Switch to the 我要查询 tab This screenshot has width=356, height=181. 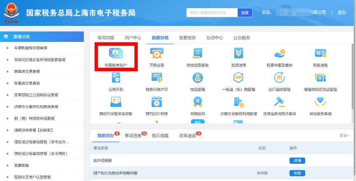187,38
